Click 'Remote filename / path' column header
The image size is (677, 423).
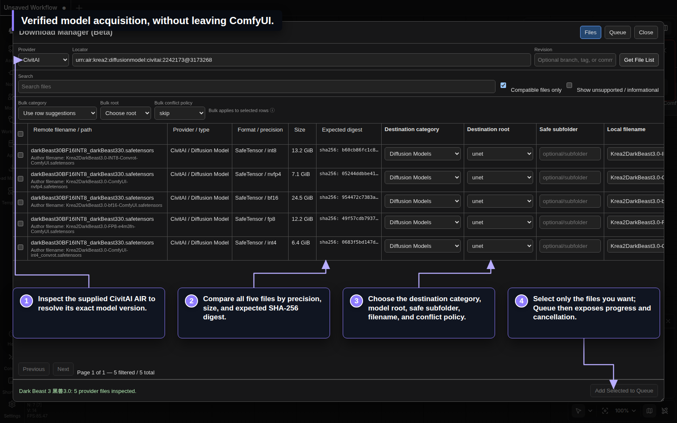coord(63,130)
